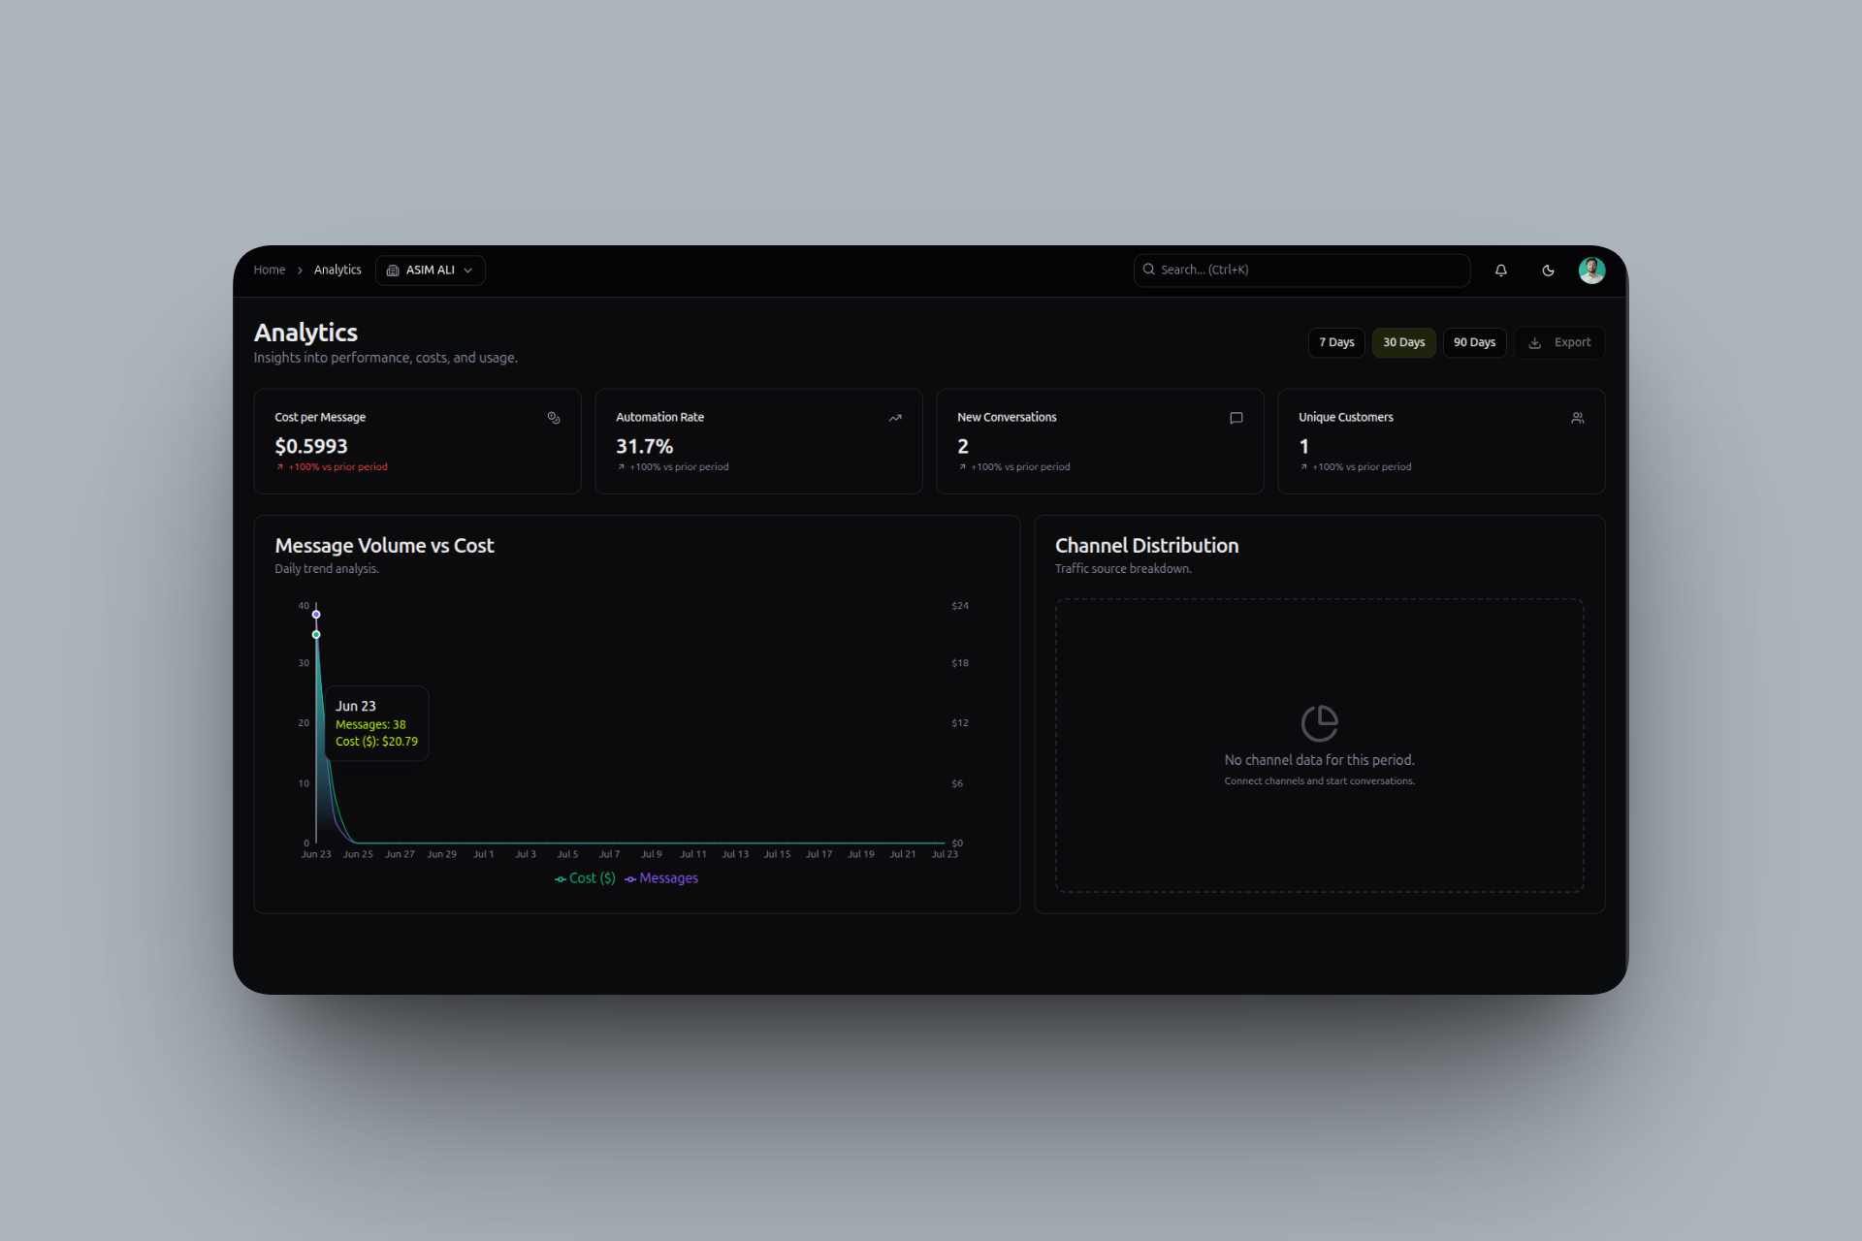Toggle dark mode moon icon

[x=1548, y=270]
